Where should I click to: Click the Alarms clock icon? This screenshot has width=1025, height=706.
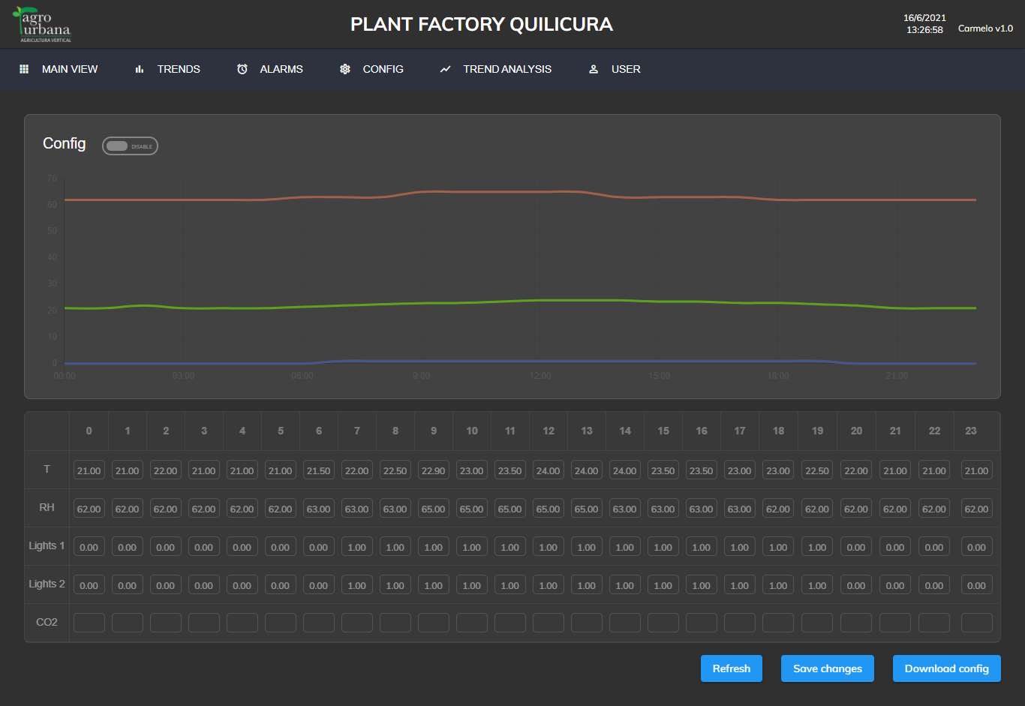click(242, 69)
